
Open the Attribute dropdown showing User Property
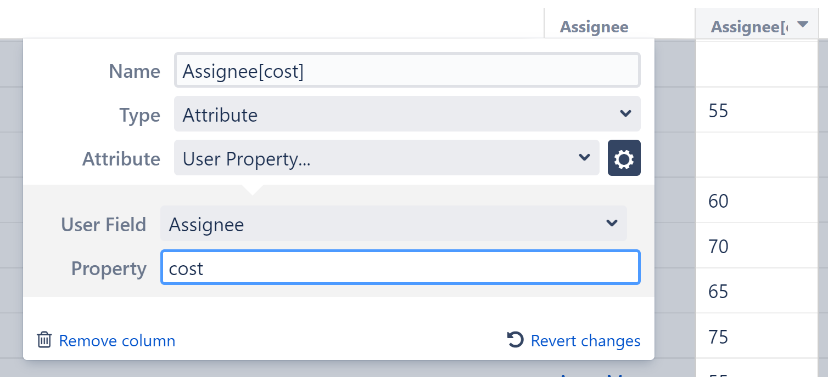(x=384, y=158)
